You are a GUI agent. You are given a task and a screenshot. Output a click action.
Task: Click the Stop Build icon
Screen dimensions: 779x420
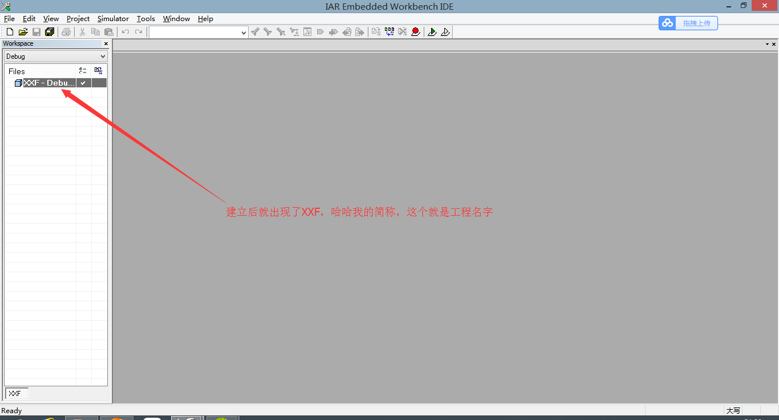403,32
